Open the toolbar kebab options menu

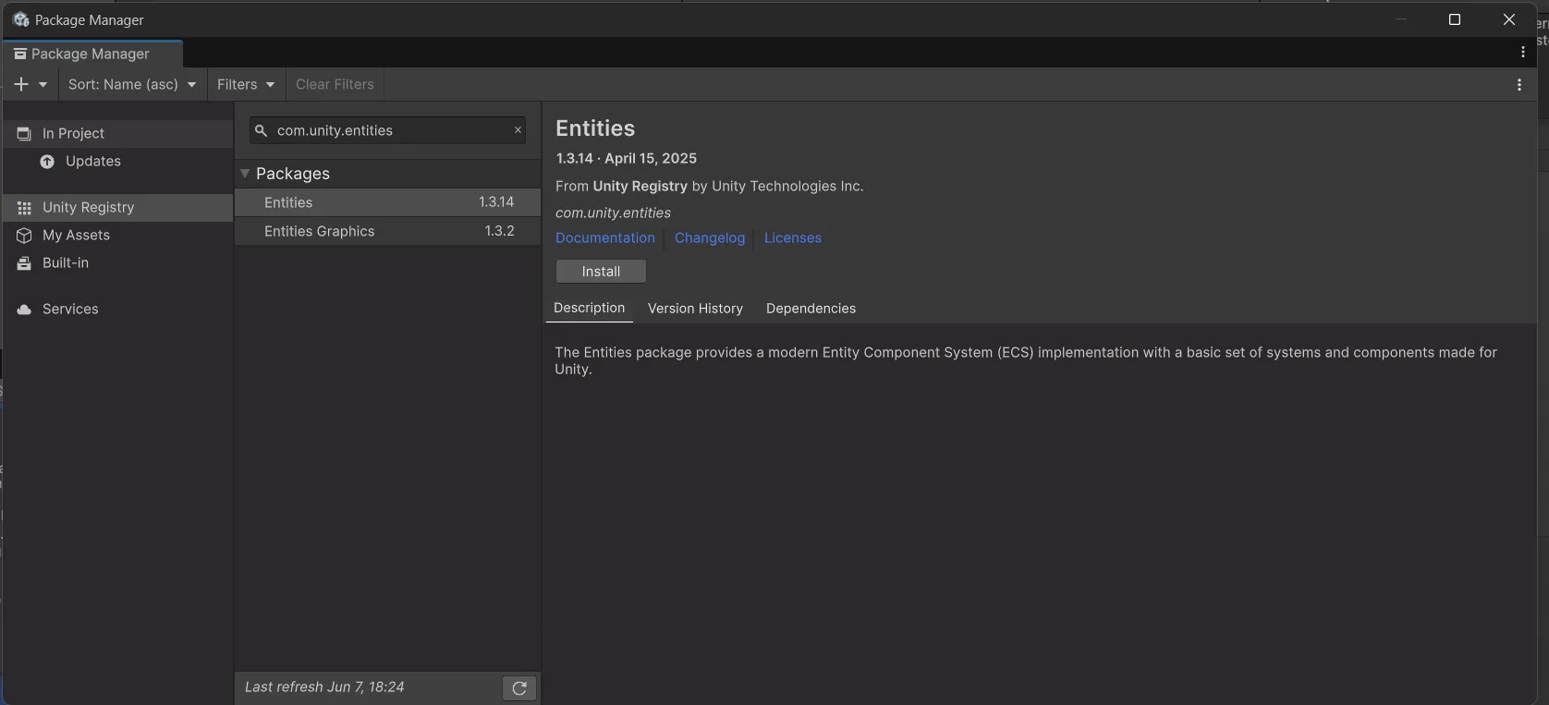[x=1519, y=85]
